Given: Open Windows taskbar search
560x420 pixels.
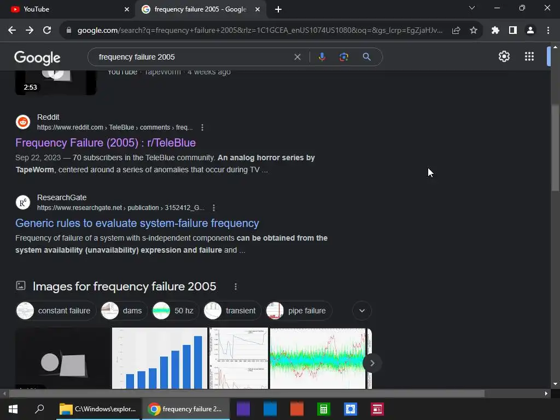Looking at the screenshot, I should point(39,409).
